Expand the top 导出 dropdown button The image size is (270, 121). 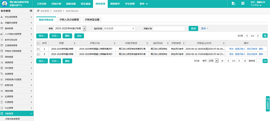pos(42,36)
